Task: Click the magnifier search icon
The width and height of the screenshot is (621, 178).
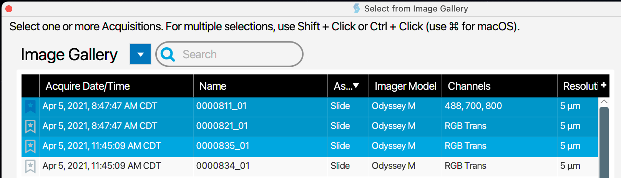Action: [x=168, y=54]
